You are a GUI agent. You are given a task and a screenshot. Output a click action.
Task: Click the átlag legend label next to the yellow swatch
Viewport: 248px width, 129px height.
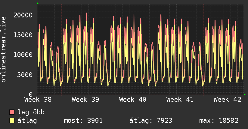pyautogui.click(x=27, y=121)
